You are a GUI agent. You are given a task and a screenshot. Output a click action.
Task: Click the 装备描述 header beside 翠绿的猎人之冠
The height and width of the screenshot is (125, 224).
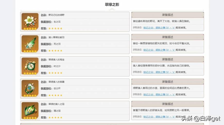point(168,104)
